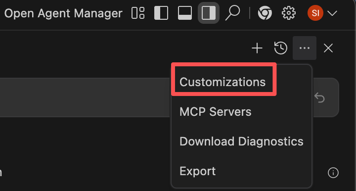Click the undo arrow icon
Image resolution: width=356 pixels, height=191 pixels.
click(320, 98)
